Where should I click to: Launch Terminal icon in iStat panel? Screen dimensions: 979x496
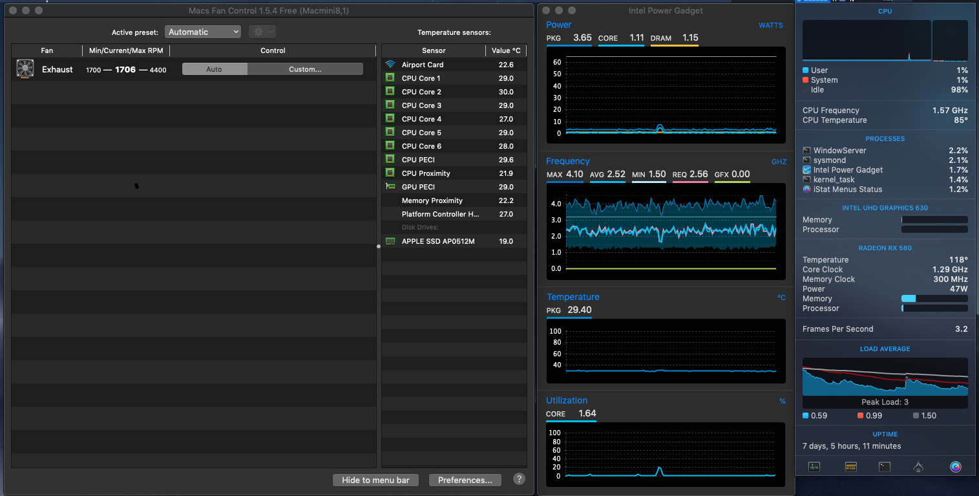pyautogui.click(x=885, y=467)
